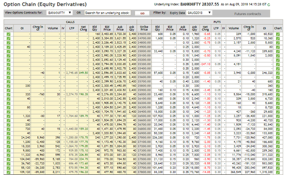Open calls chart for strike 25000.00
Viewport: 286px width, 175px height.
point(9,51)
